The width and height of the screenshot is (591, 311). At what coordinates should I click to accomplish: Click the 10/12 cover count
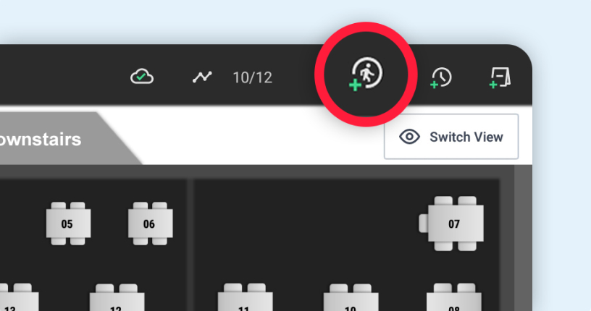point(253,77)
